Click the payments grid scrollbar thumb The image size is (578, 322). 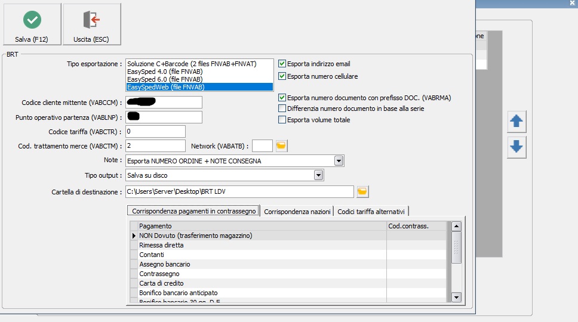(456, 247)
